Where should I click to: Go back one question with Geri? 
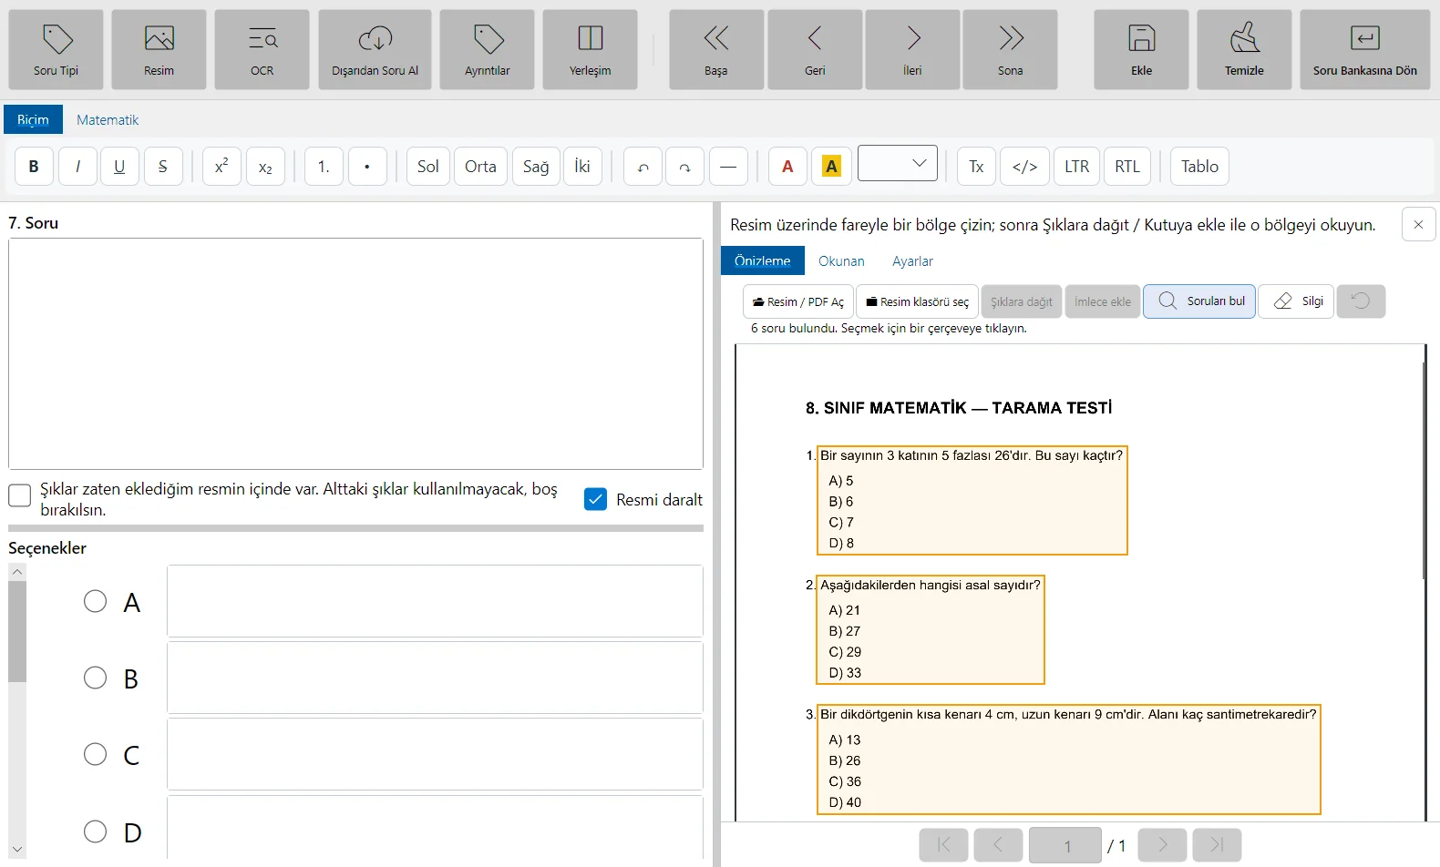point(815,50)
